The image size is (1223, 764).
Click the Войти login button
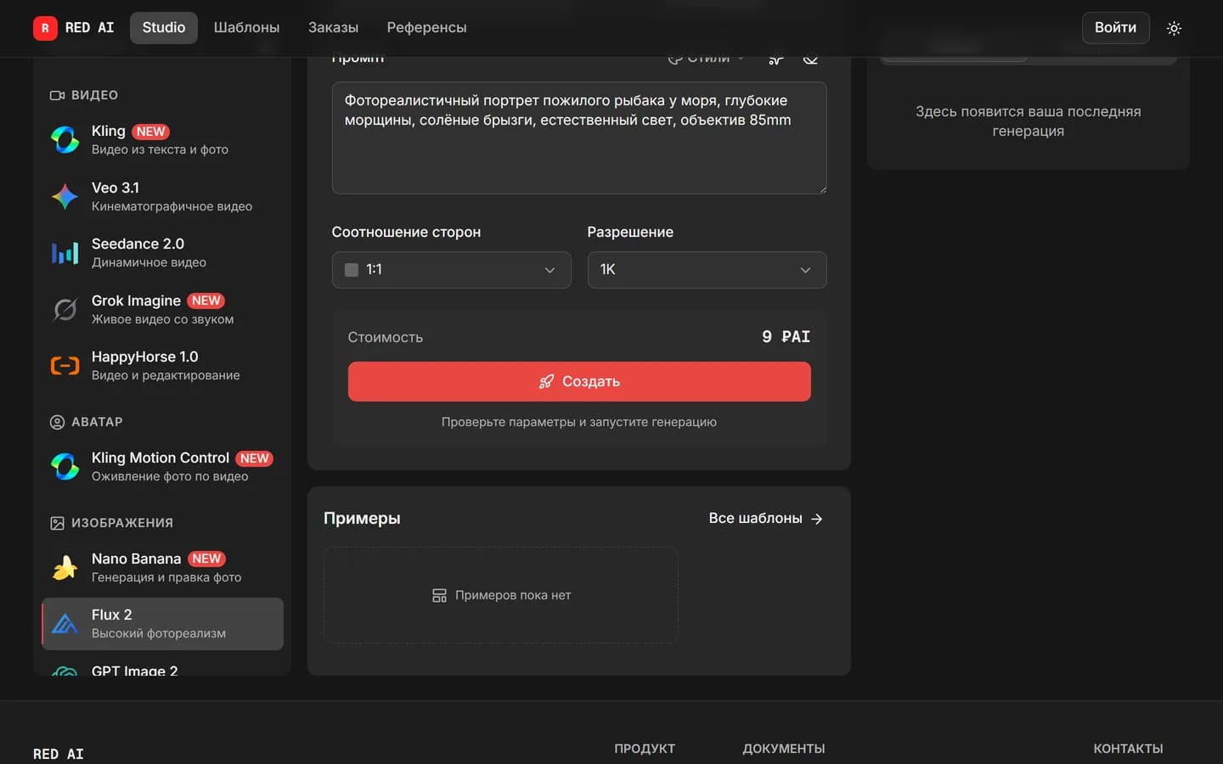(1115, 28)
